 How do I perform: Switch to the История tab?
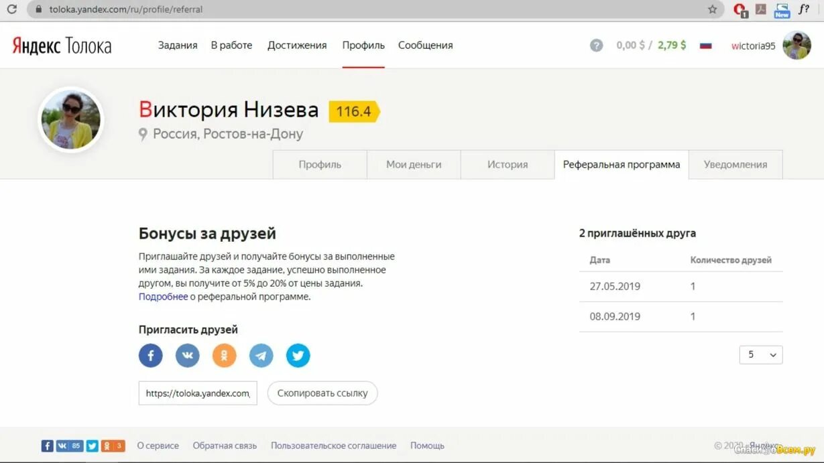click(x=508, y=164)
